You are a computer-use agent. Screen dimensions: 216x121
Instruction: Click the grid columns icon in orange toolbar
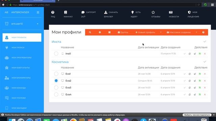[109, 32]
